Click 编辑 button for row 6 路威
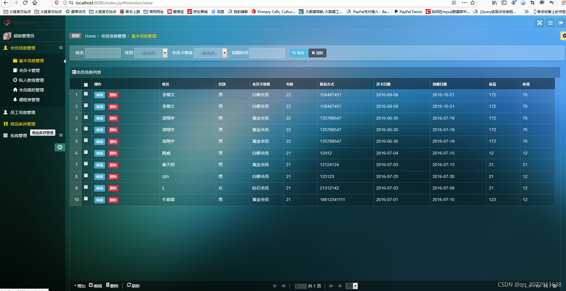The height and width of the screenshot is (291, 566). (100, 153)
